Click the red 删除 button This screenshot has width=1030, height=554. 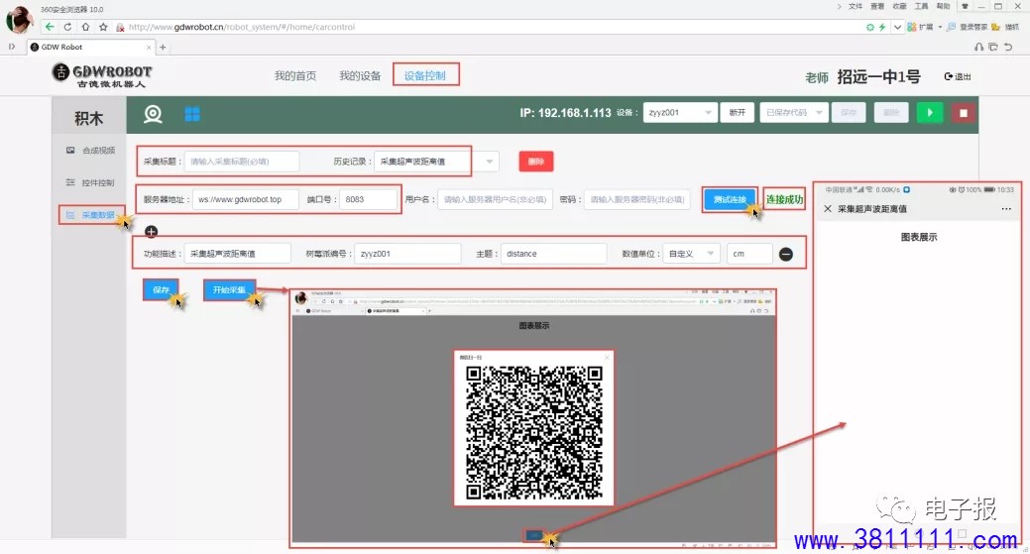point(536,162)
